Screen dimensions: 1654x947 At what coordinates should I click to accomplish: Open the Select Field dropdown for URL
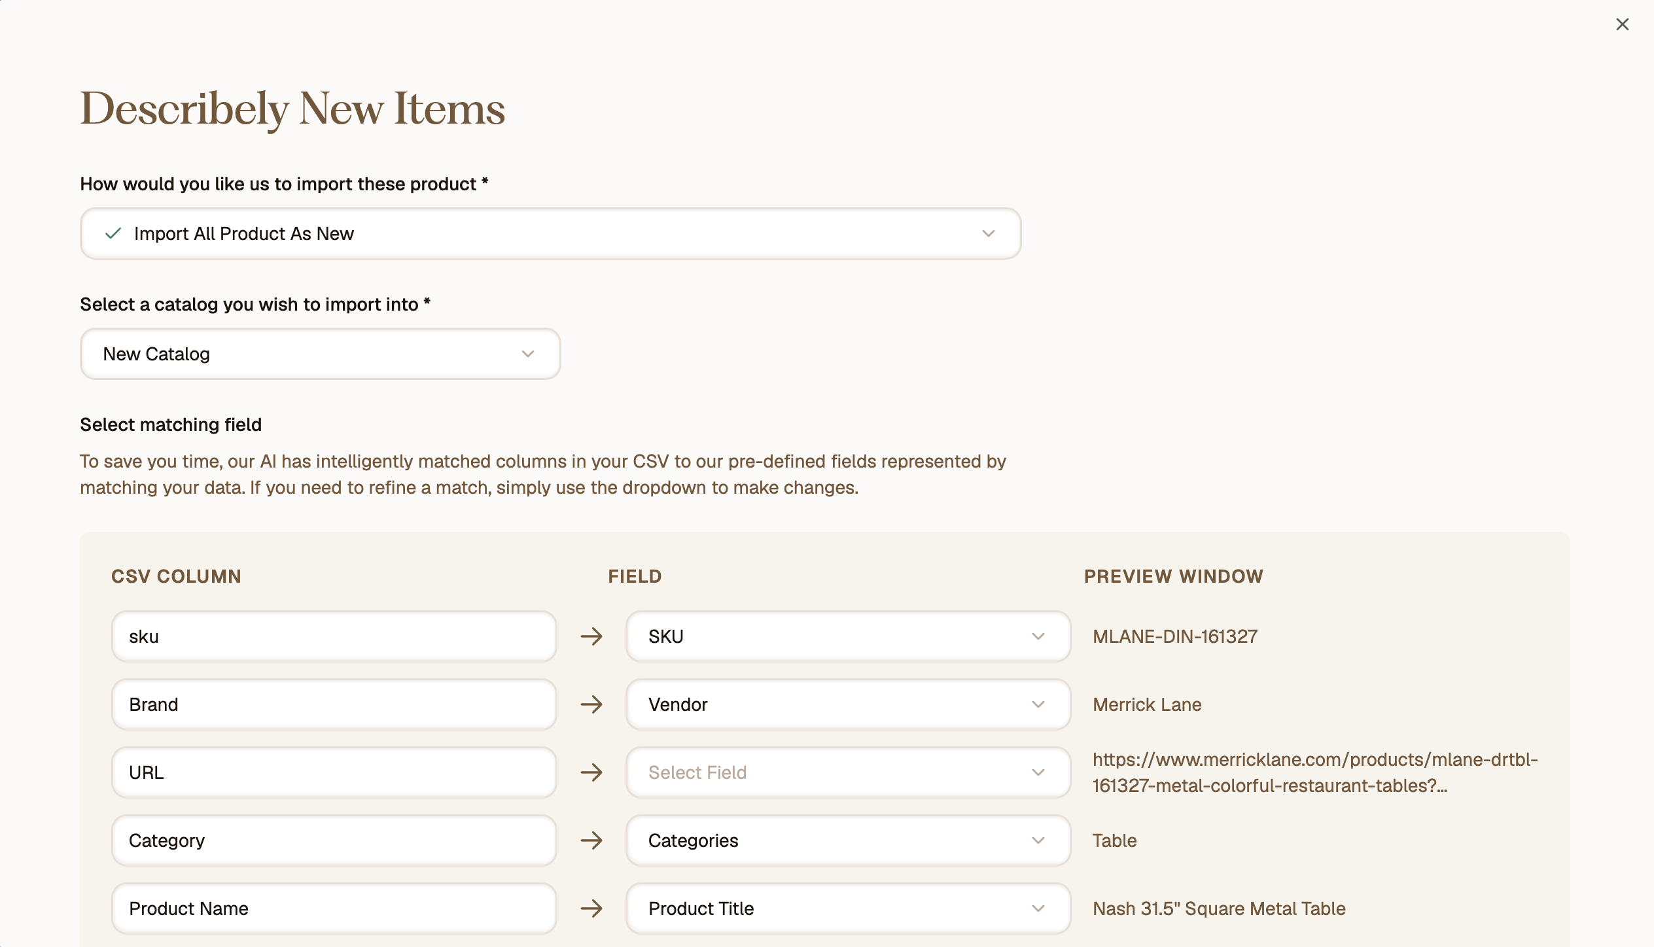point(848,772)
